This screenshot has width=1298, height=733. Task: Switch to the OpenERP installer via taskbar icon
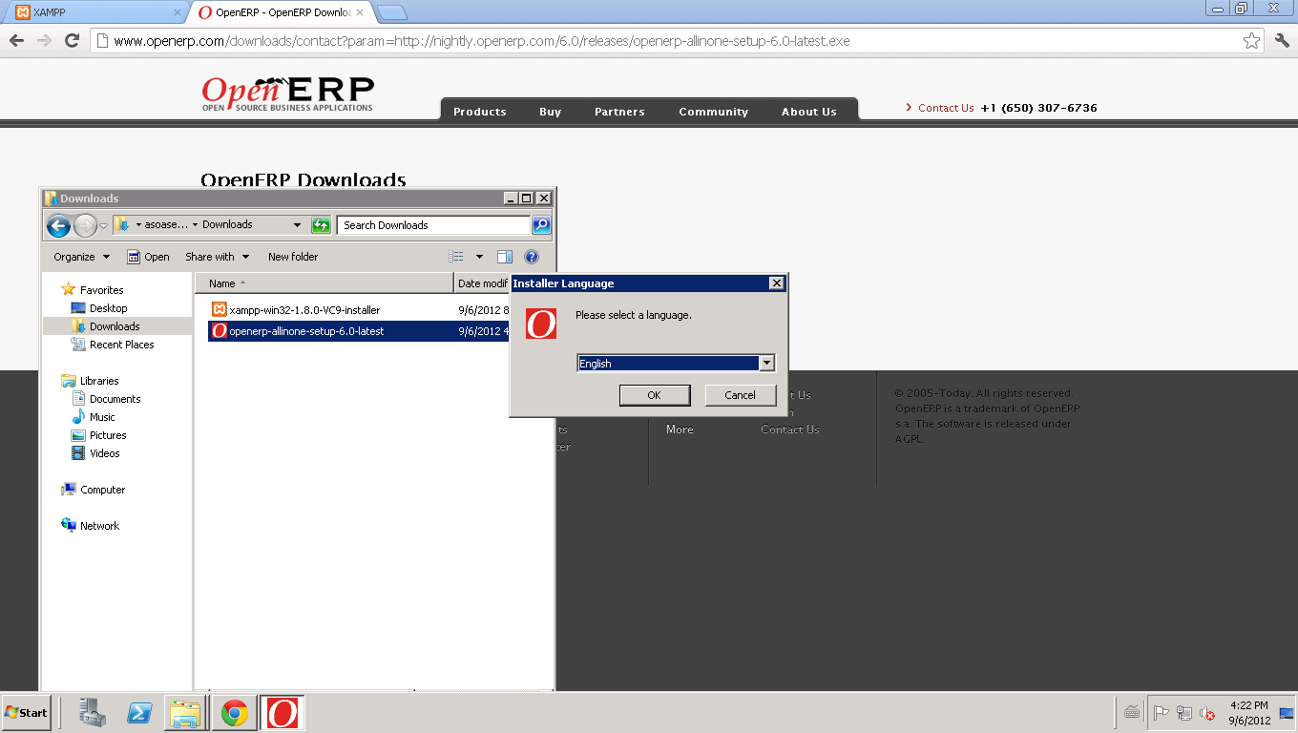point(280,712)
